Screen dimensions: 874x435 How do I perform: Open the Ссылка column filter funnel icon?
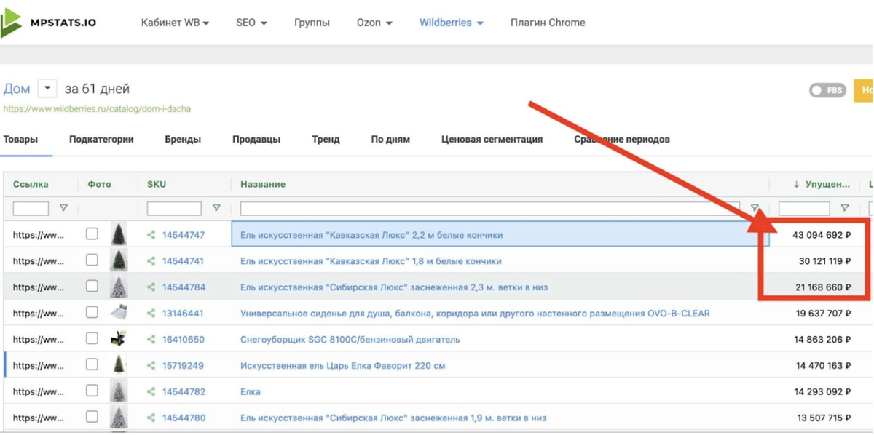point(63,208)
